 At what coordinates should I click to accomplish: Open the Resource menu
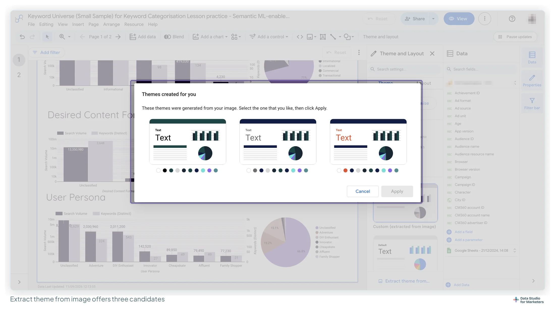pos(134,24)
